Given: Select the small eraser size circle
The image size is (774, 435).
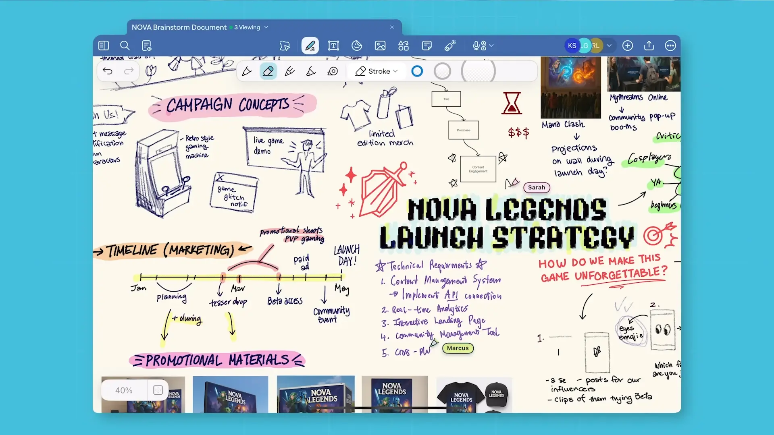Looking at the screenshot, I should coord(417,71).
